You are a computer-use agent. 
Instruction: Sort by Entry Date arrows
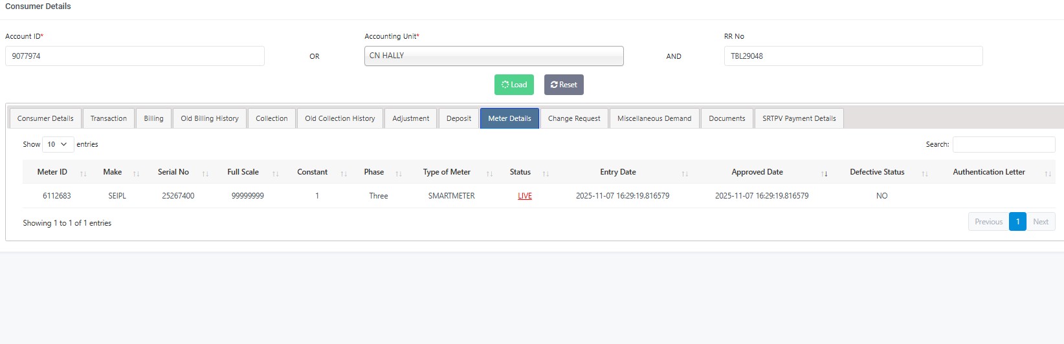coord(685,173)
